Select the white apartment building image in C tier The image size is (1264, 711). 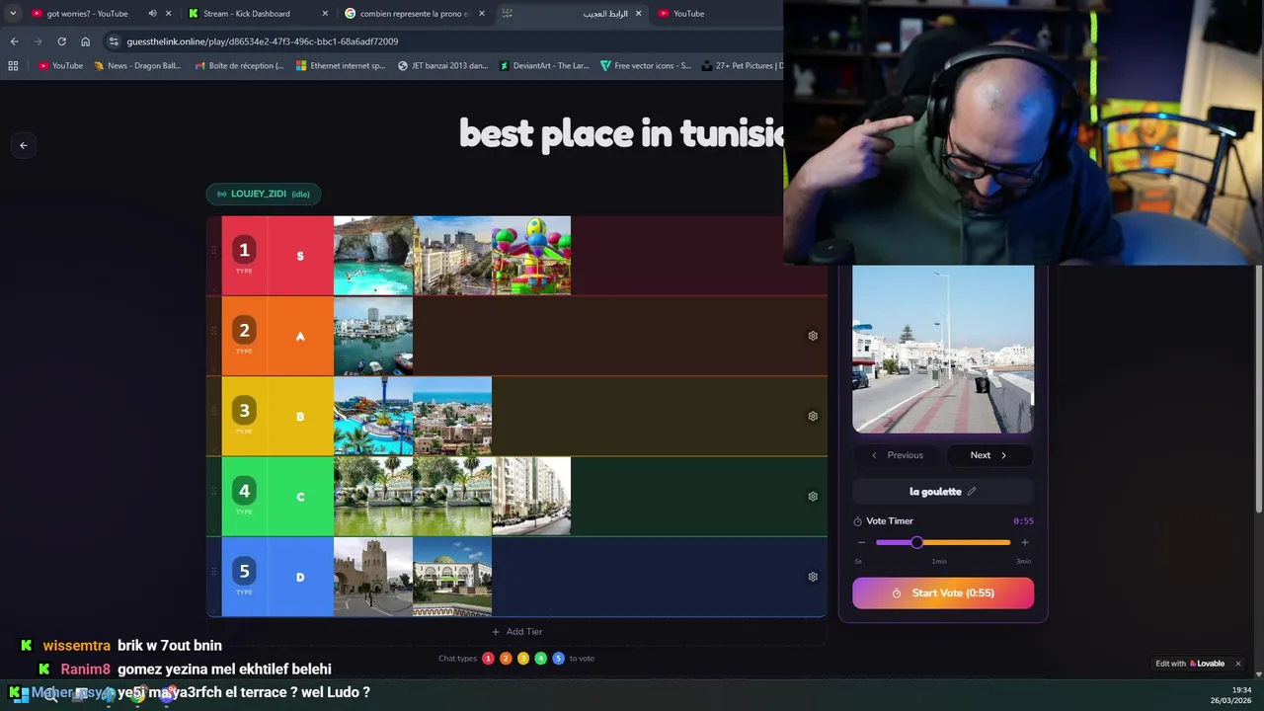tap(531, 497)
